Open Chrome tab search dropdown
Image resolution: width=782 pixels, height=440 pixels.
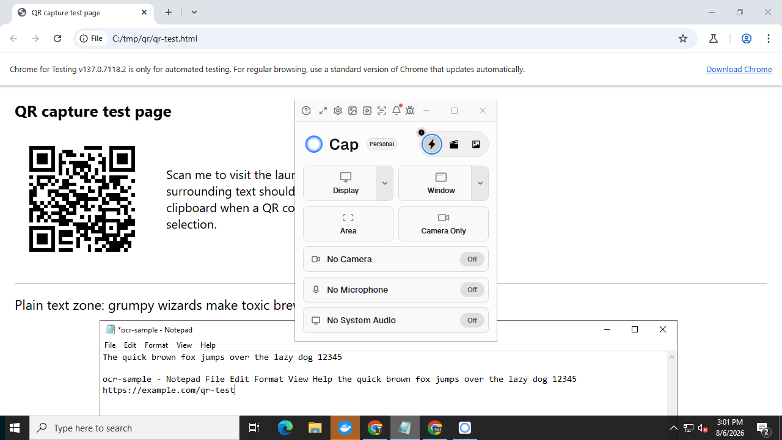click(194, 12)
